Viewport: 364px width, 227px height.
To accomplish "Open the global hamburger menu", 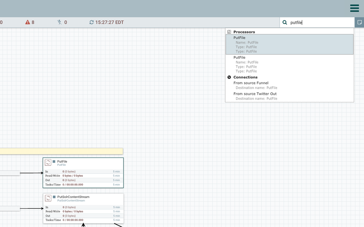I will tap(354, 8).
